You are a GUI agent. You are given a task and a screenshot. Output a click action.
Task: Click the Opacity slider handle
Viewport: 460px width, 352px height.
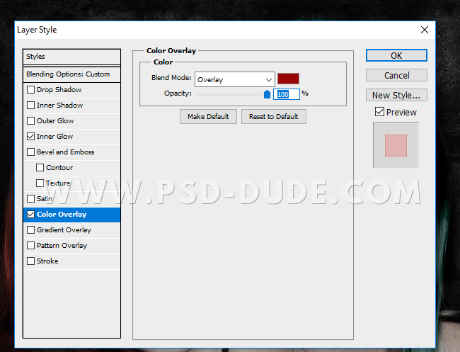point(267,94)
